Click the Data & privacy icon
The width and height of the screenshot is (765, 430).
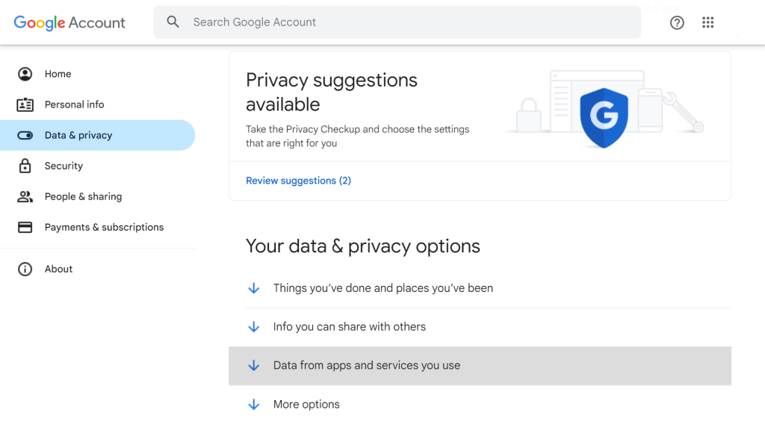pyautogui.click(x=23, y=135)
